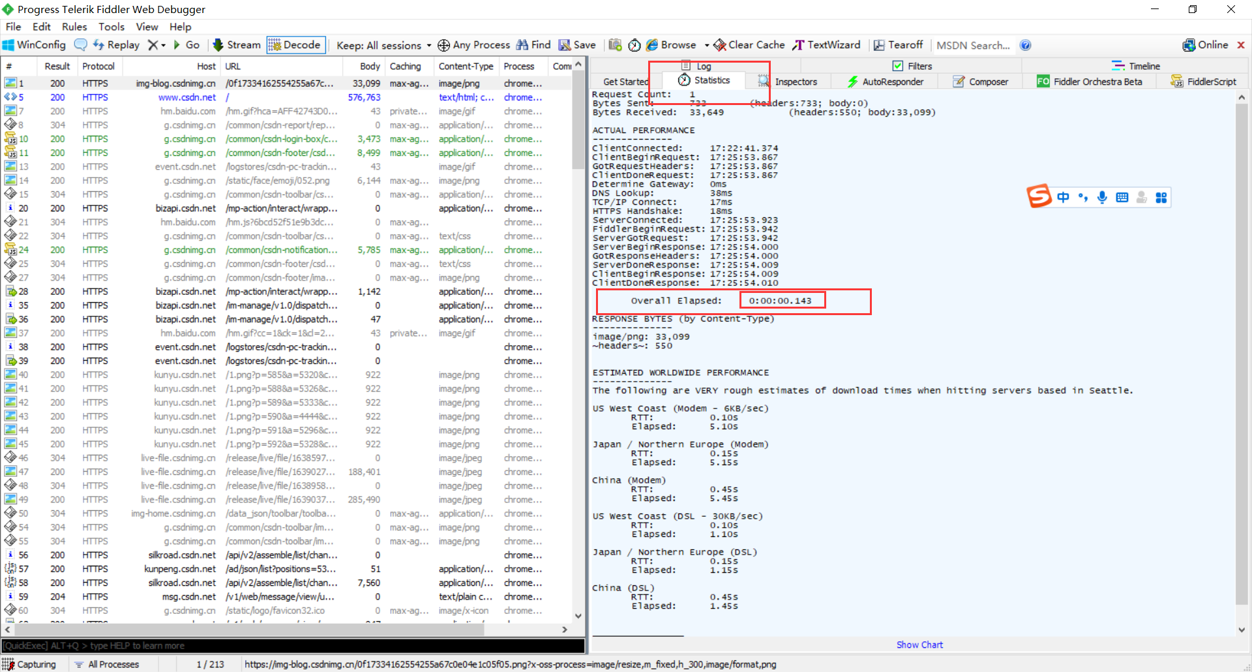Viewport: 1252px width, 672px height.
Task: Sort sessions by Protocol column header
Action: tap(98, 67)
